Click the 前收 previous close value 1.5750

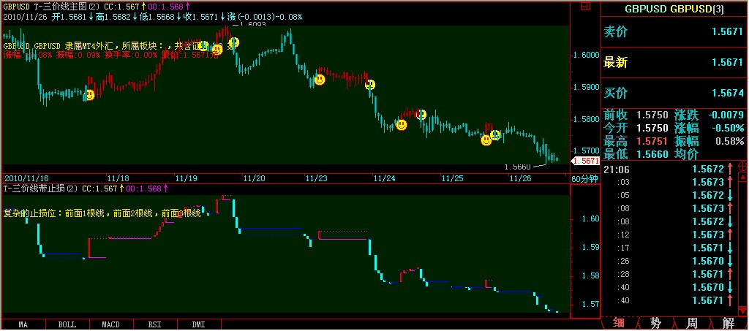pos(652,115)
